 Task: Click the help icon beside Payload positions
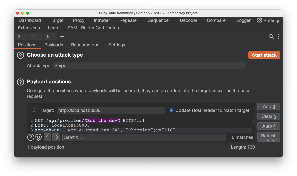20,82
